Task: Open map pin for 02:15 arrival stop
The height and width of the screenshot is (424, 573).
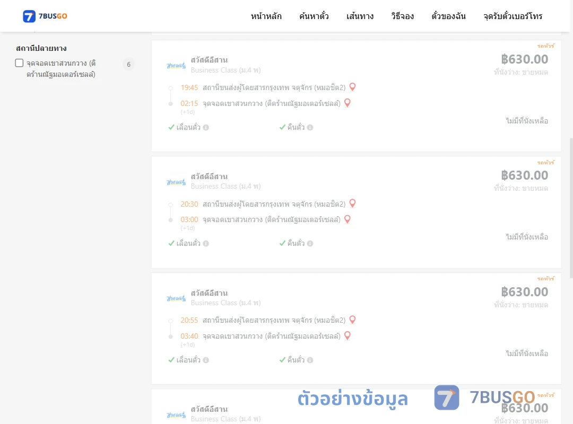Action: 348,103
